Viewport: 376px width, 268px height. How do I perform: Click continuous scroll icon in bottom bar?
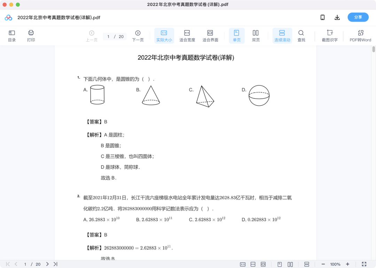coord(306,265)
